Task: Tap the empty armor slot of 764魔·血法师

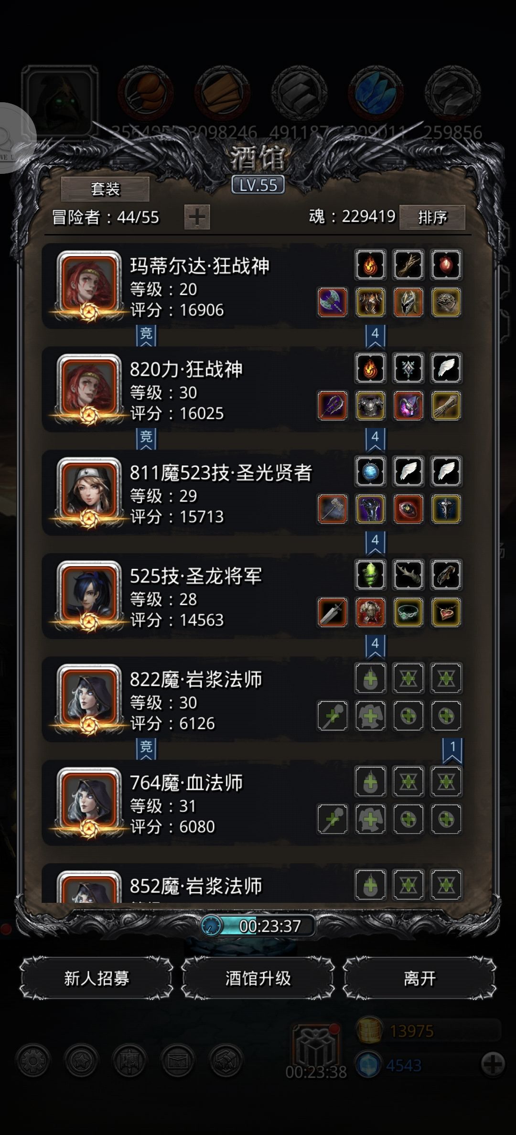Action: pos(370,820)
